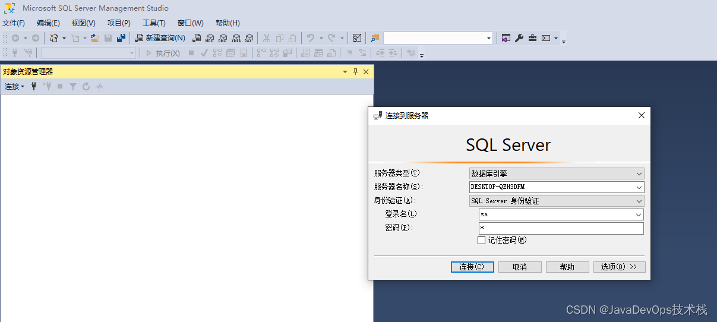Open the Find combo box dropdown
717x322 pixels.
pos(489,38)
